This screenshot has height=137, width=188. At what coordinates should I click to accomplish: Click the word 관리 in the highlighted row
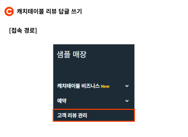[83, 115]
